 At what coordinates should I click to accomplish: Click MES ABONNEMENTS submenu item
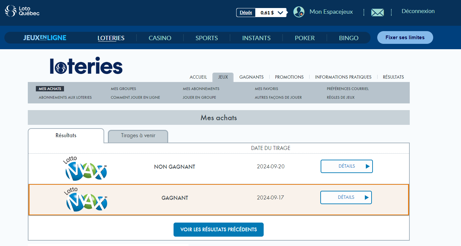click(x=201, y=89)
